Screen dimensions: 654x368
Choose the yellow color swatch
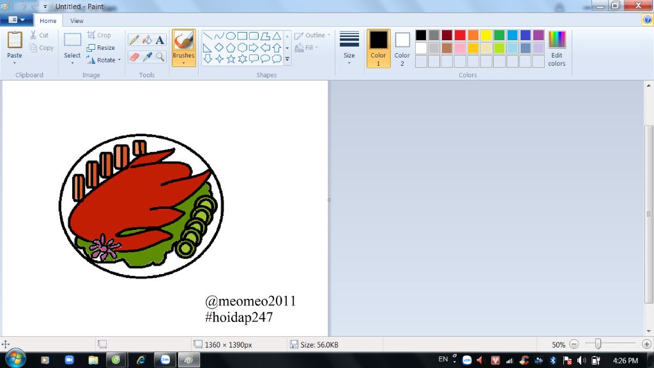coord(486,35)
